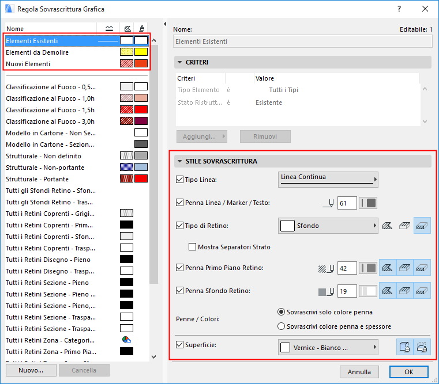Viewport: 439px width, 384px height.
Task: Toggle cut fill icon for Penna Sfondo Retino
Action: click(422, 291)
